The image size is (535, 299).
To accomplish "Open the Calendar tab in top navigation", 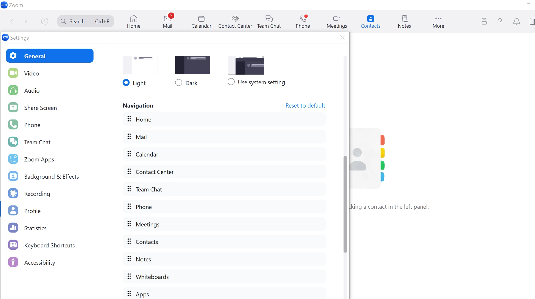I will click(201, 22).
